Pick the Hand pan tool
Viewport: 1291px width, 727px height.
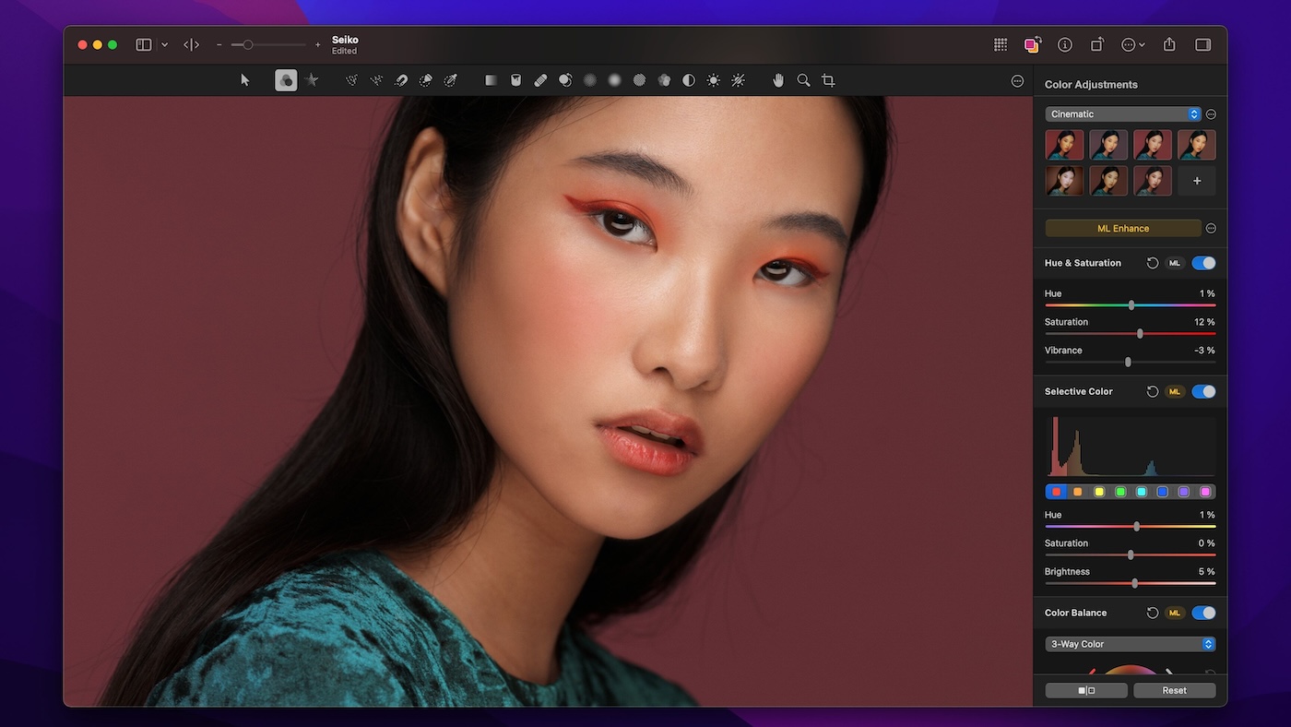click(778, 80)
